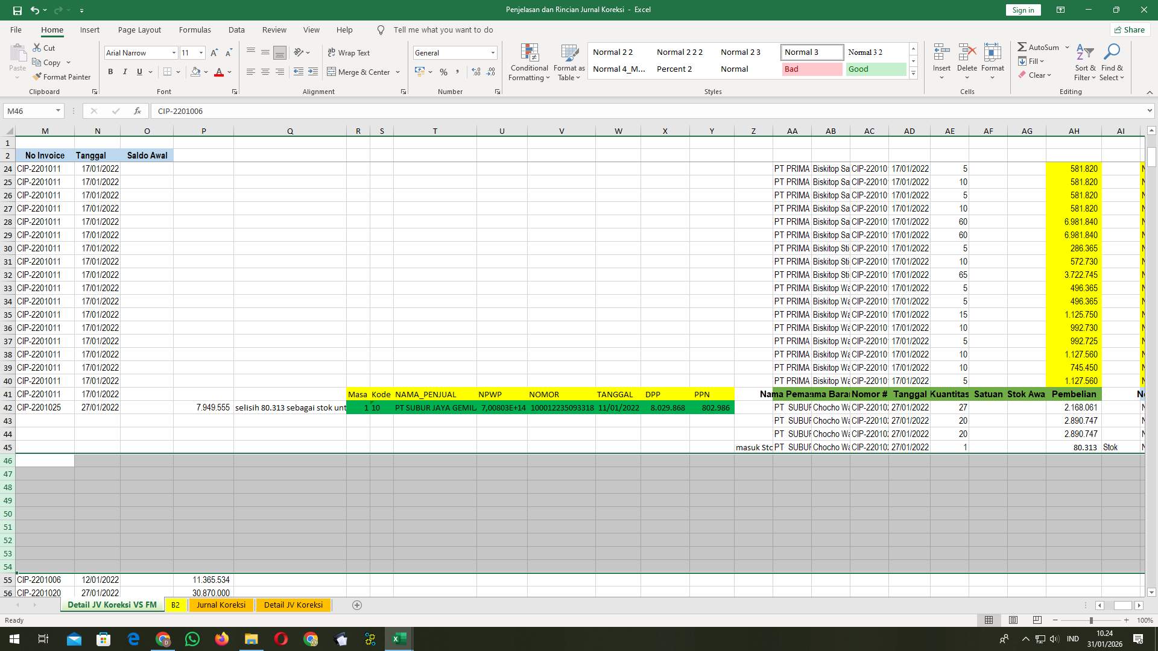Apply the Bad cell style
The image size is (1158, 651).
pyautogui.click(x=812, y=69)
